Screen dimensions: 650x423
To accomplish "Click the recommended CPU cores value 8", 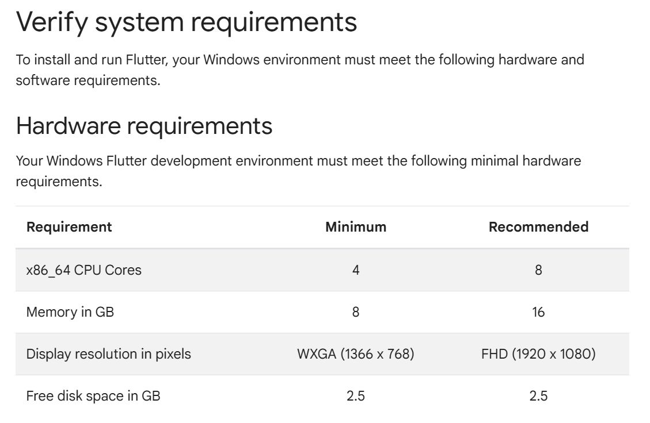I will click(538, 270).
